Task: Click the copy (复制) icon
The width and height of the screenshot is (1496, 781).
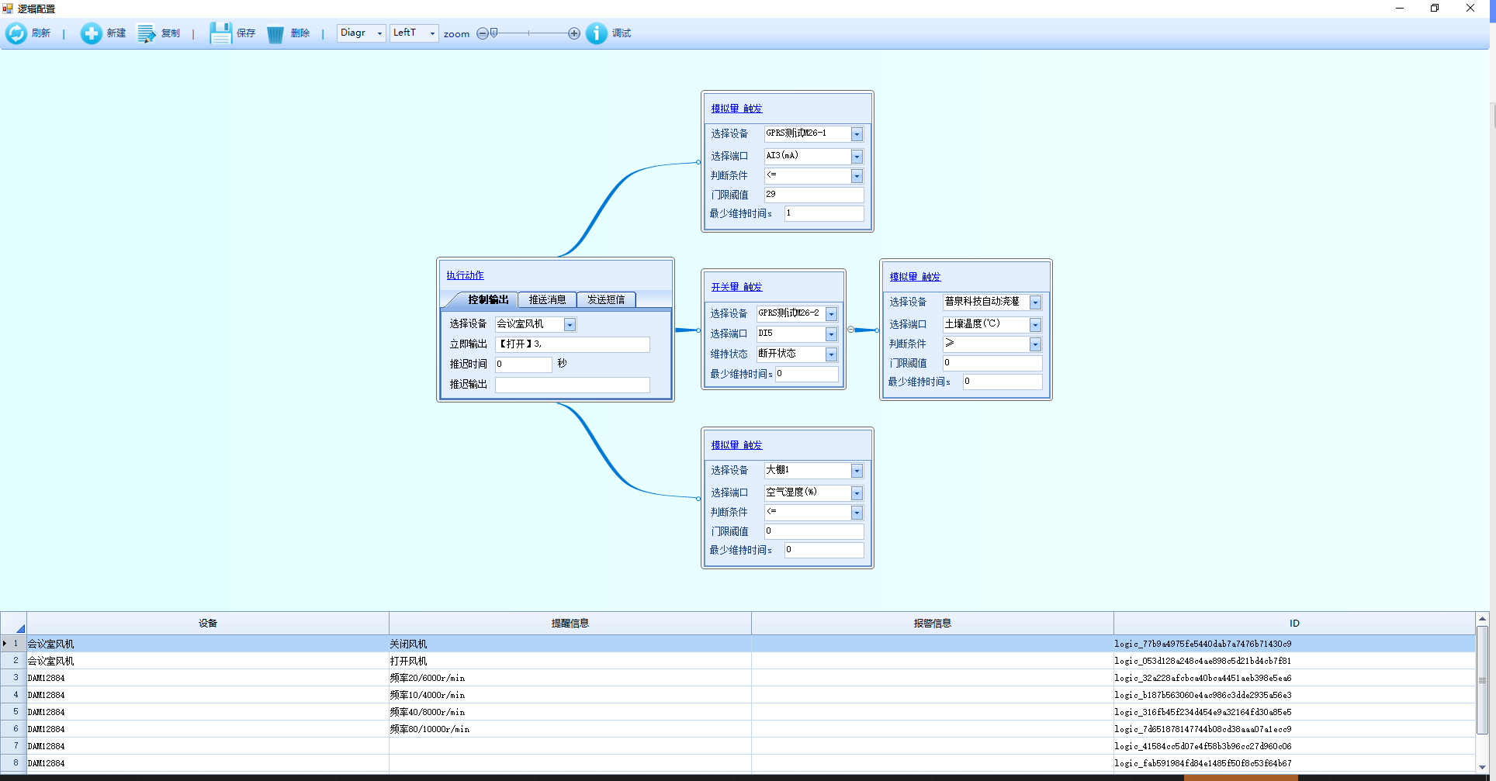Action: point(147,33)
